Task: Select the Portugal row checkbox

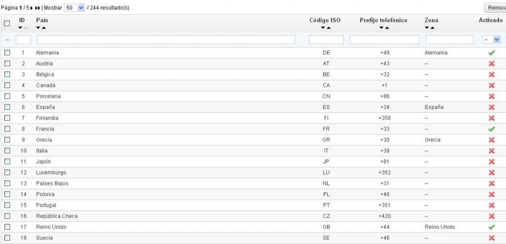Action: (7, 205)
